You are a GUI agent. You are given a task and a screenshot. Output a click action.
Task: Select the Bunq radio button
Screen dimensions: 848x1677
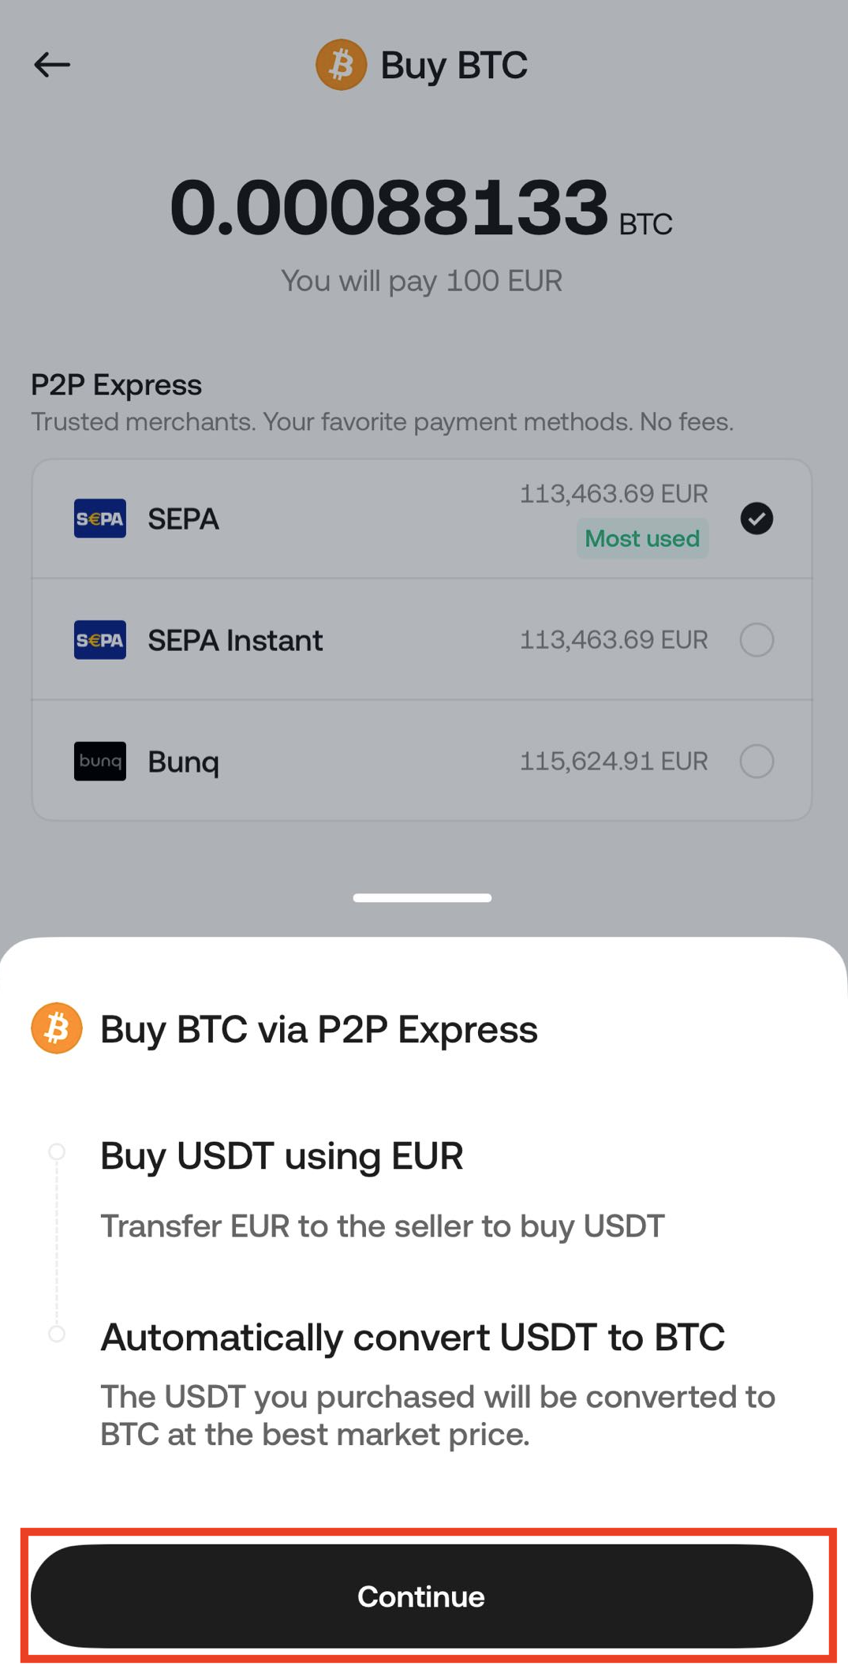coord(756,762)
